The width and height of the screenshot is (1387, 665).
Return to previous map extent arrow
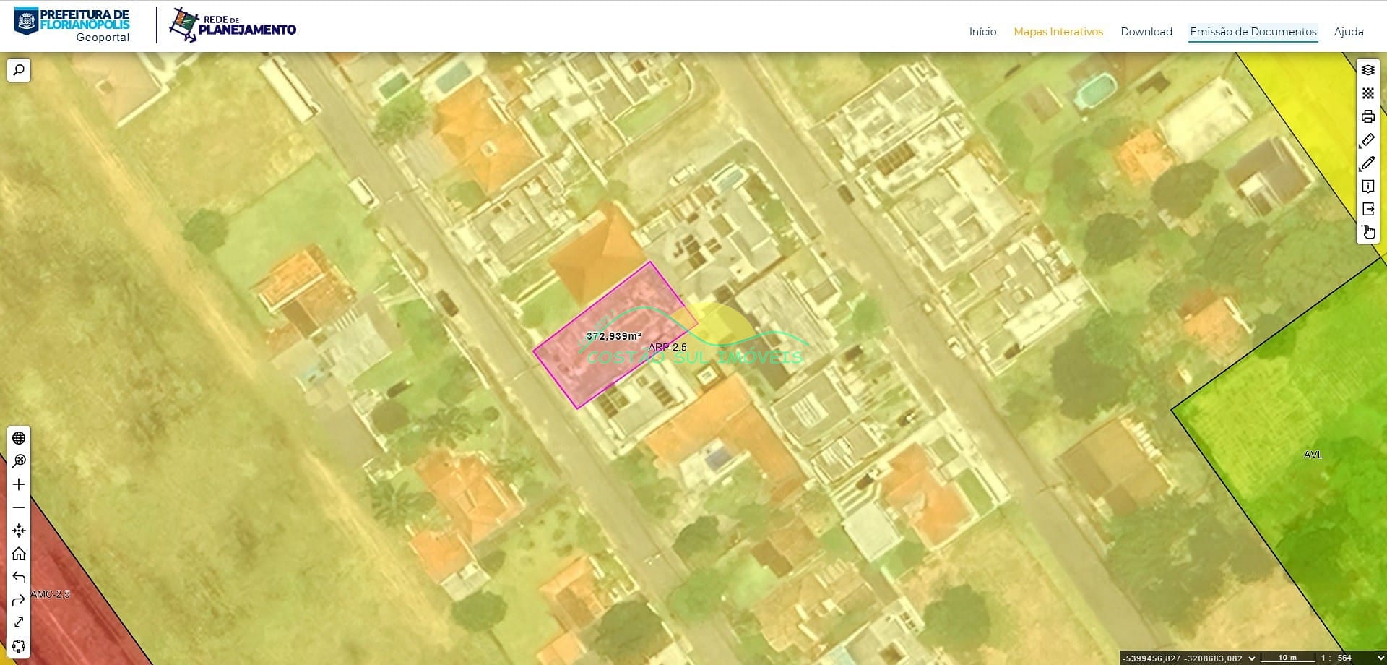pos(19,577)
